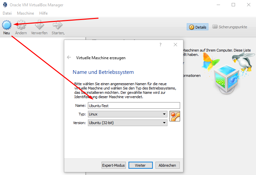Click the back arrow in the wizard dialog
Screen dimensions: 256x175
click(x=69, y=57)
